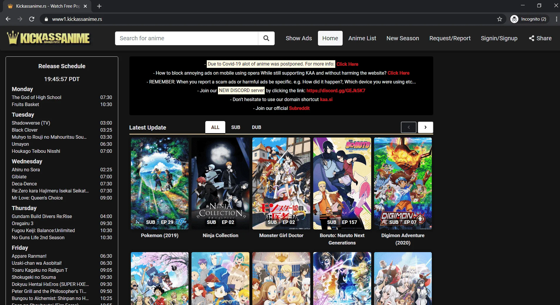Filter latest updates by SUB
The image size is (560, 305).
click(236, 127)
